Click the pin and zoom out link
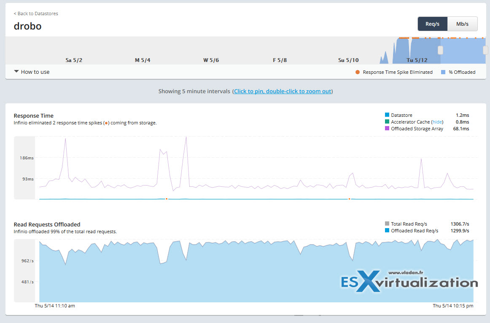Viewport: 490px width, 323px height. click(283, 91)
